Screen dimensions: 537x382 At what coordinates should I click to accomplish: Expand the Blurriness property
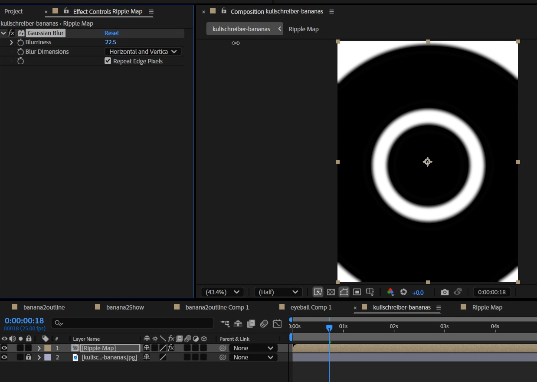coord(12,43)
